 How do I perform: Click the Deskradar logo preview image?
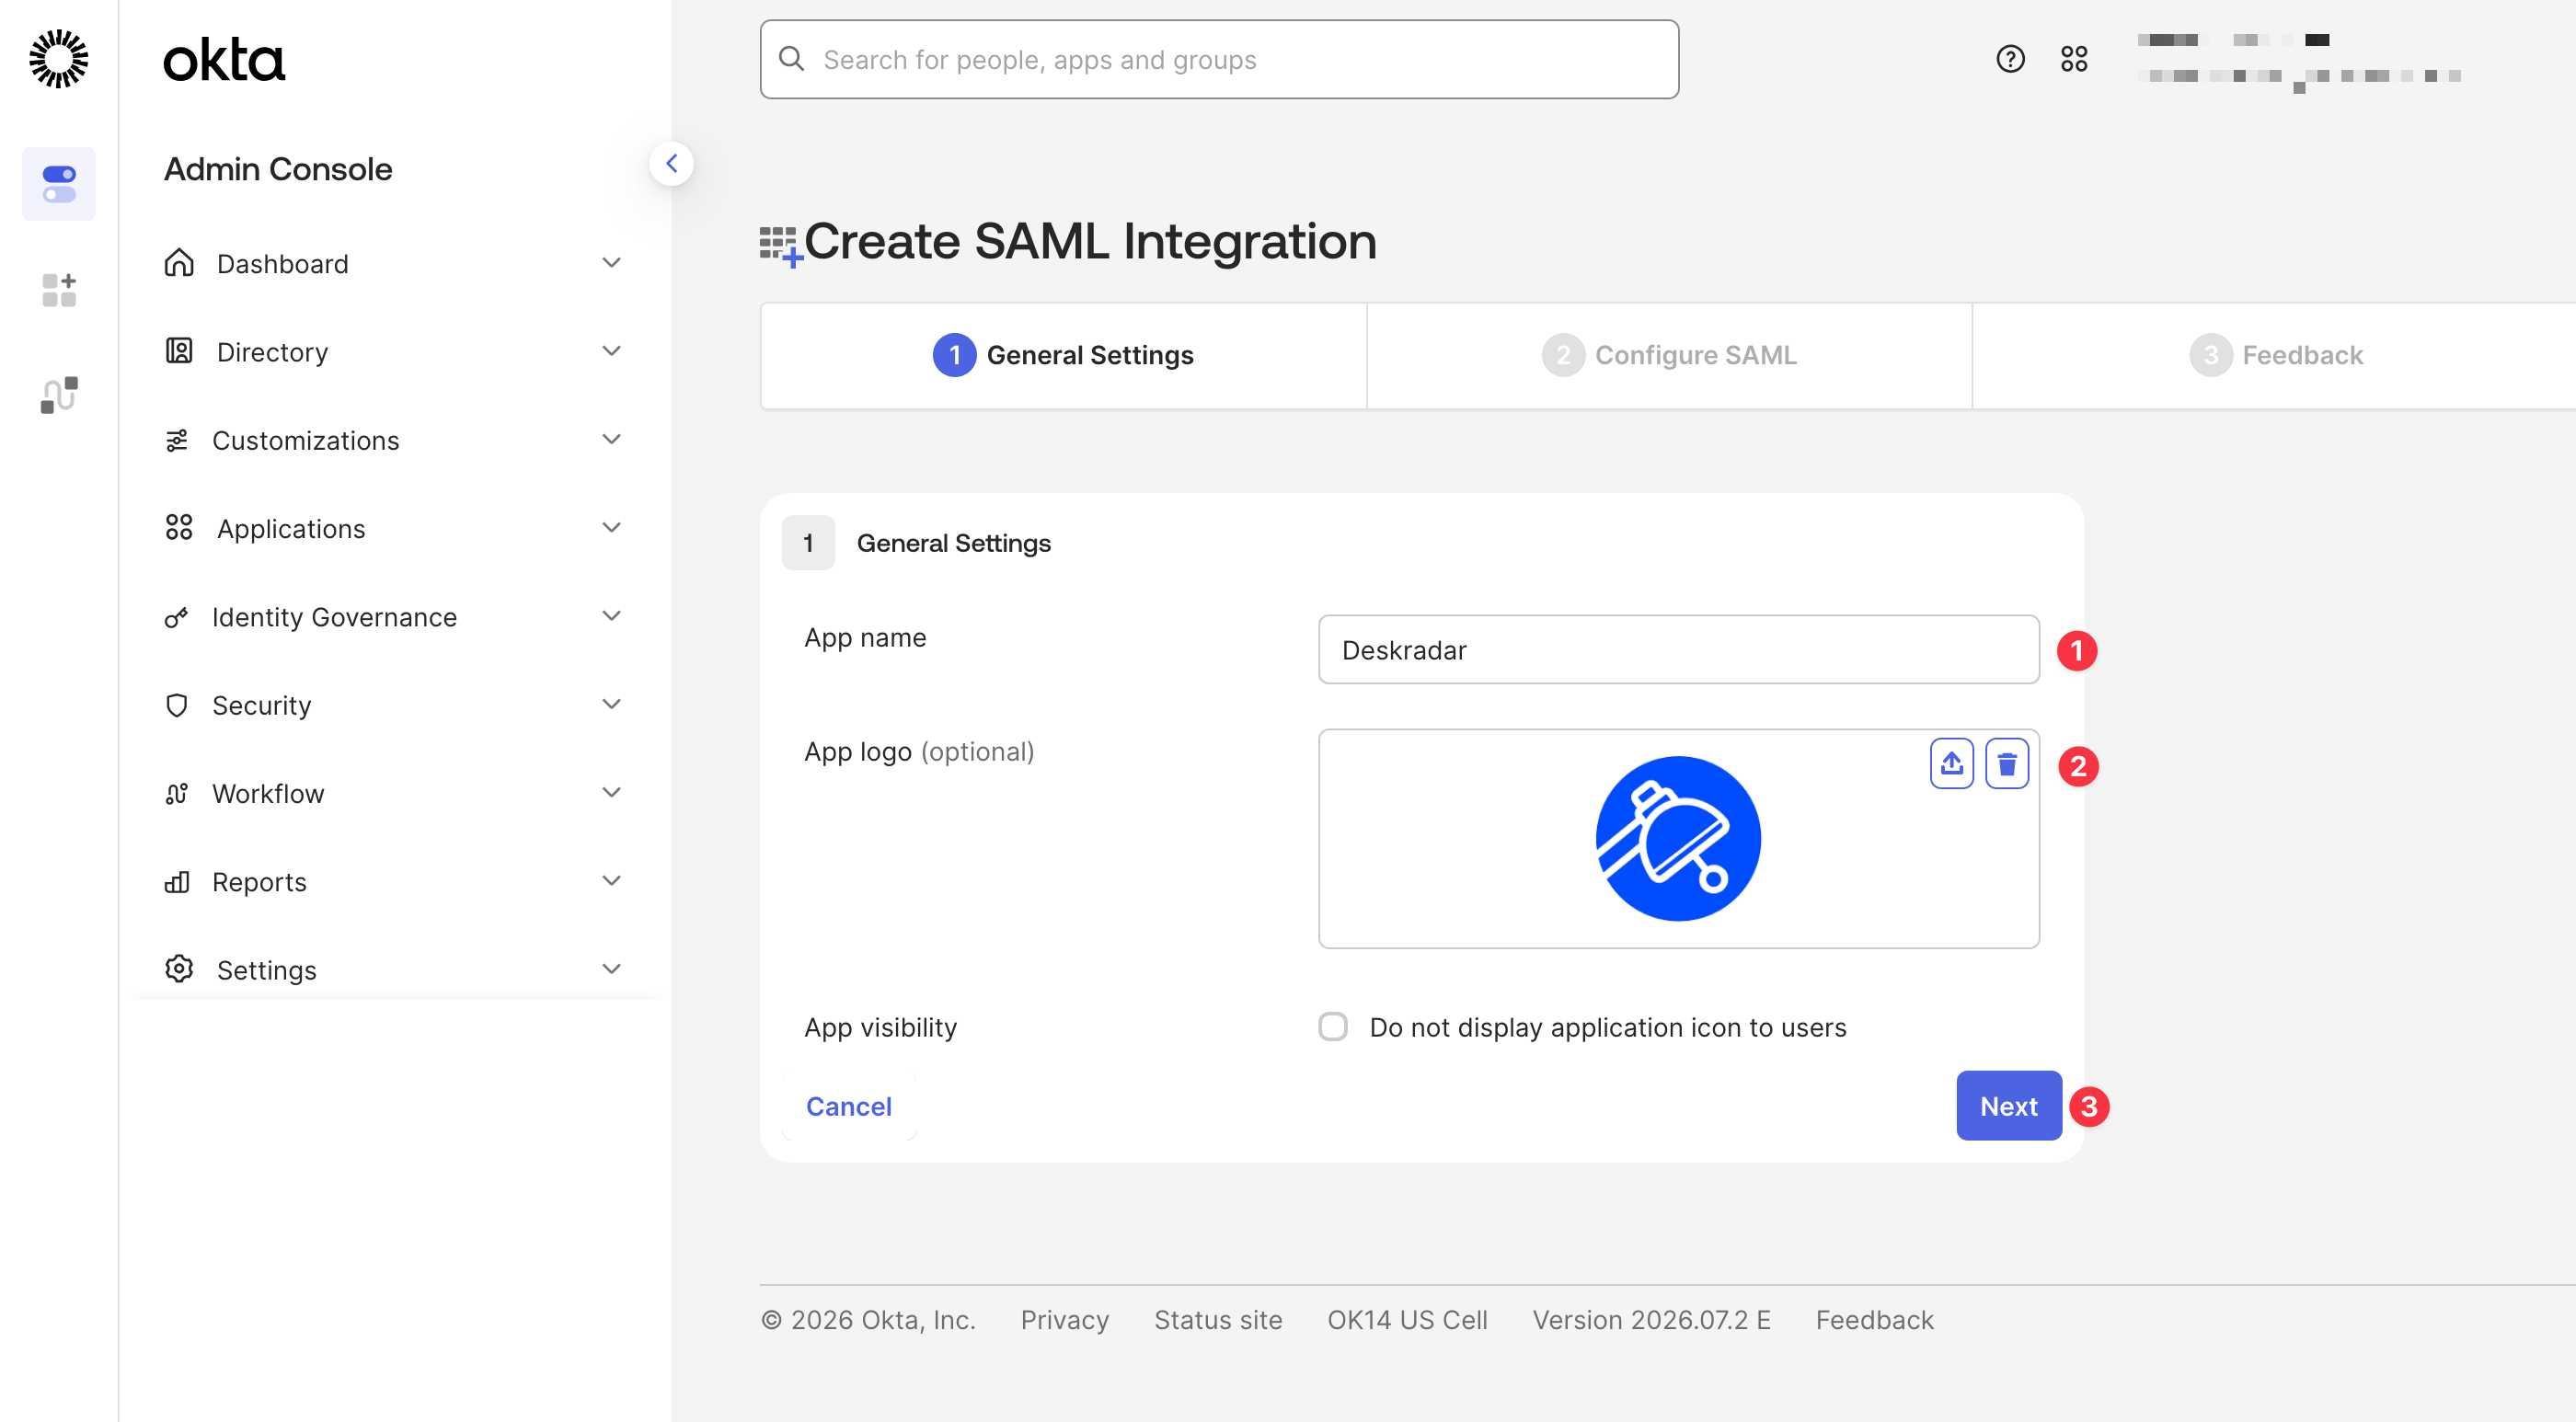coord(1679,839)
